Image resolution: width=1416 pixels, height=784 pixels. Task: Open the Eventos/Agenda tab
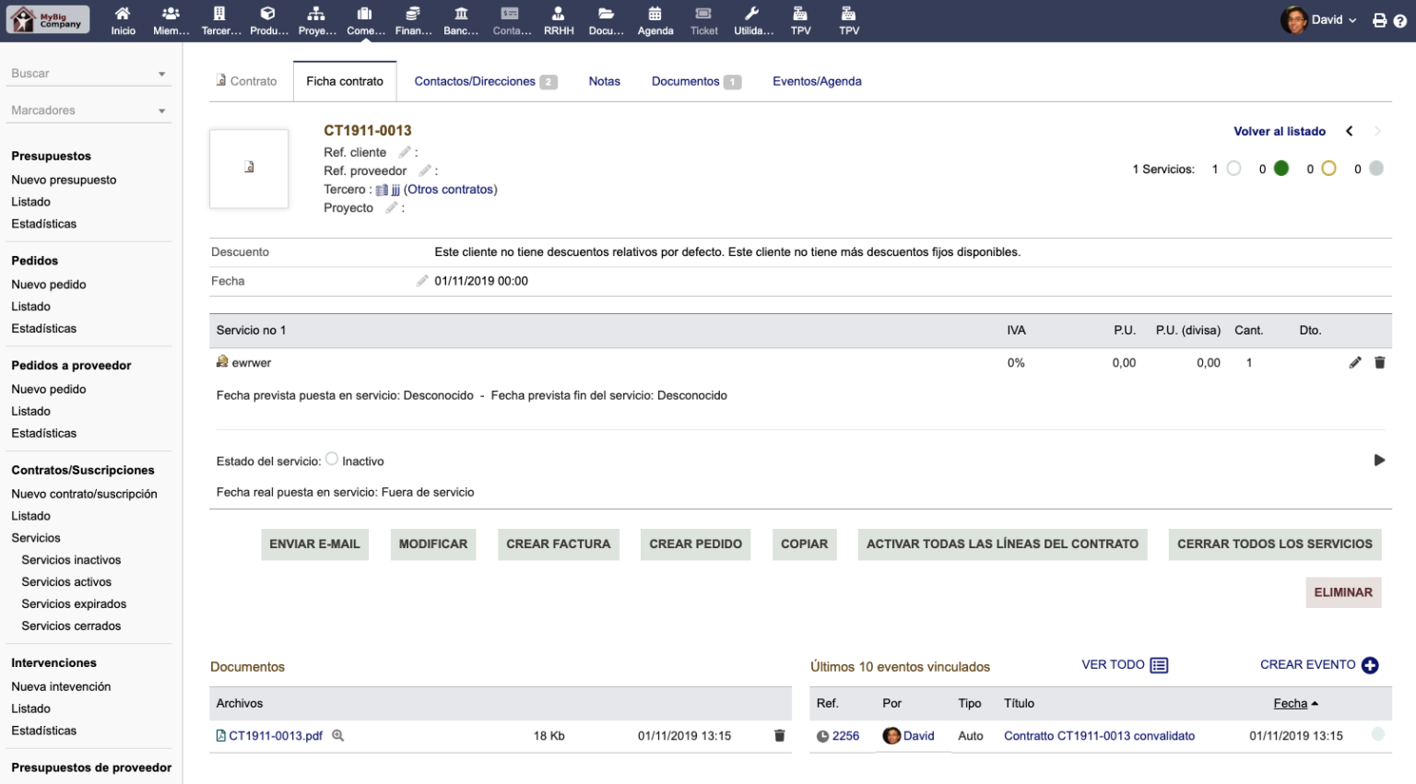(x=817, y=81)
